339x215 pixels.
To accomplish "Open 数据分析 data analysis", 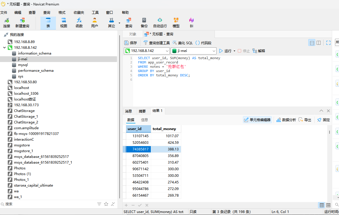I will 286,120.
